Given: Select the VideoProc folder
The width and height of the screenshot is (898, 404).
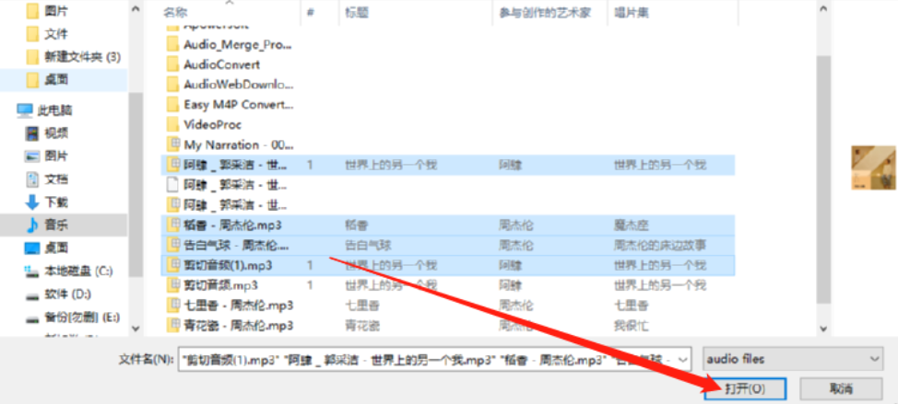Looking at the screenshot, I should (x=205, y=124).
